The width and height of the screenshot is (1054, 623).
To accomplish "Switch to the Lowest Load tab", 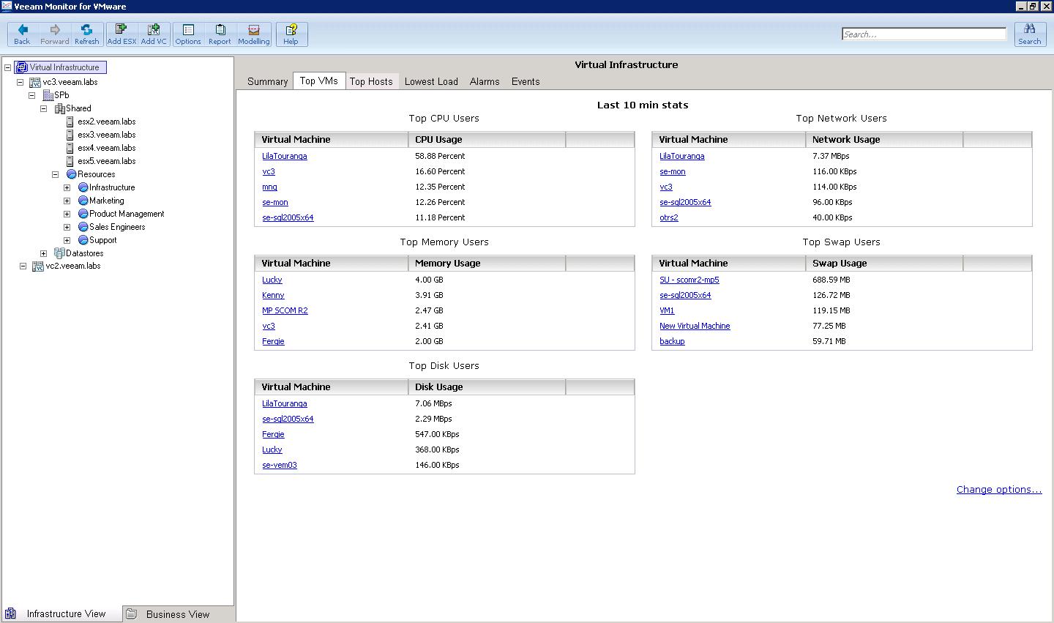I will tap(431, 81).
